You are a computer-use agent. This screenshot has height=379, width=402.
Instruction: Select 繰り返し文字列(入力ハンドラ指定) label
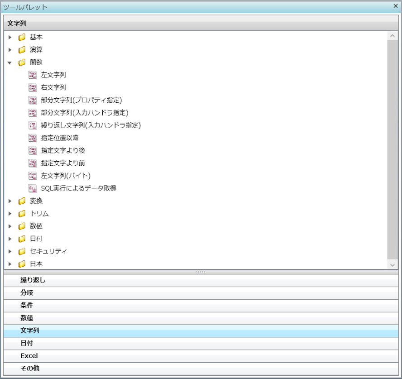pos(91,125)
